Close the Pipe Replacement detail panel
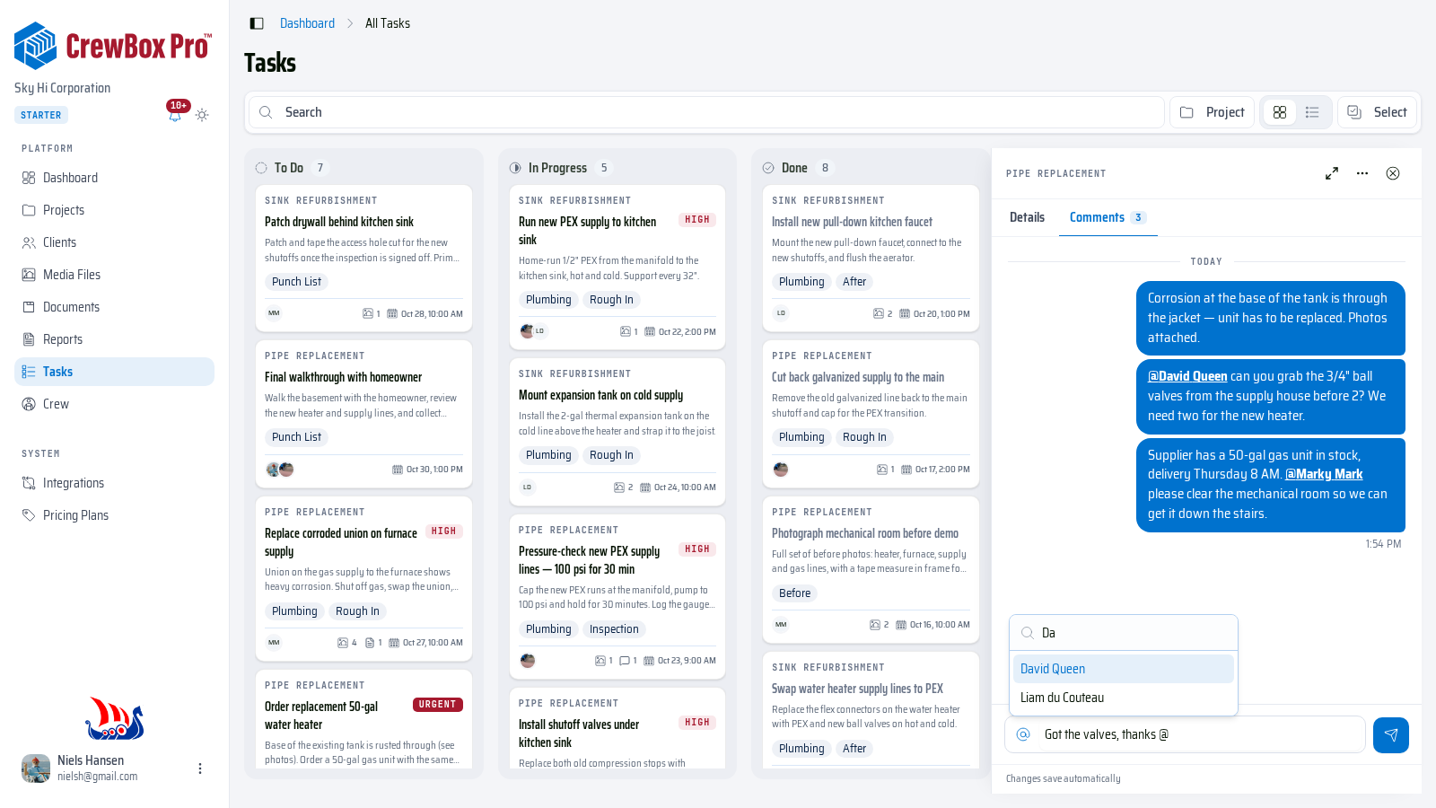Image resolution: width=1436 pixels, height=808 pixels. [1393, 173]
